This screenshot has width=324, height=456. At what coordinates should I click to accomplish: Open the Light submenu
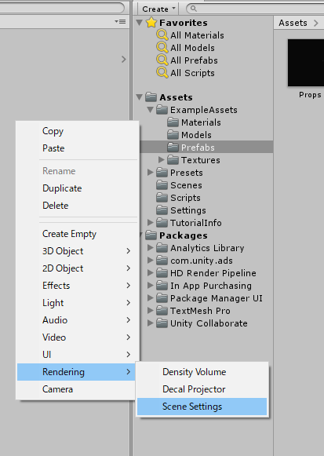point(78,303)
